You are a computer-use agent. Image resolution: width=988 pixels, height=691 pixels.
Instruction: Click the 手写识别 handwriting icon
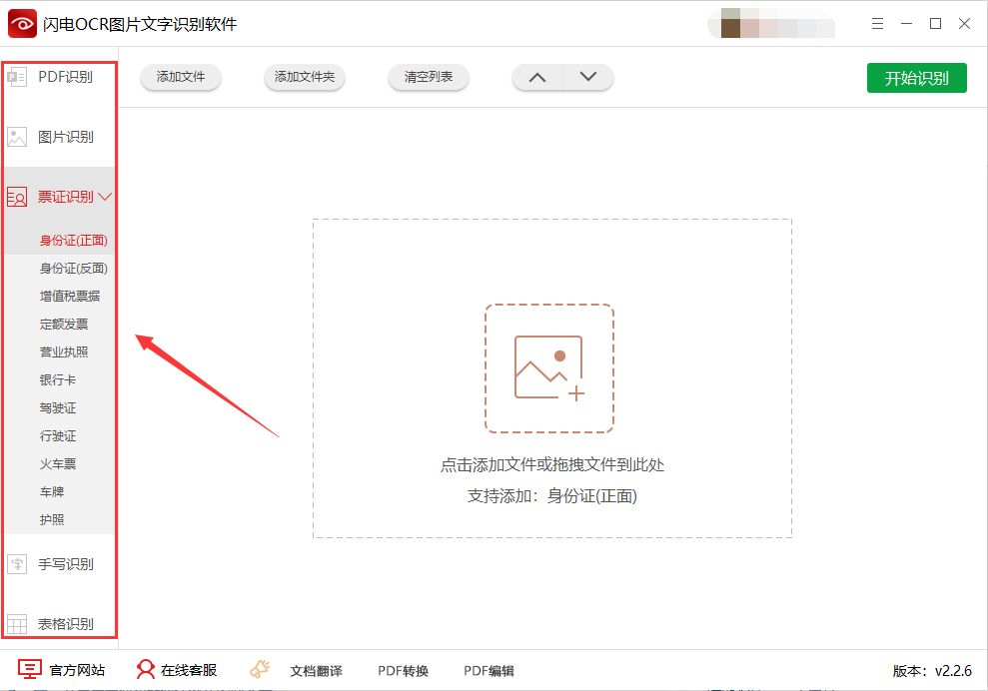pos(17,564)
